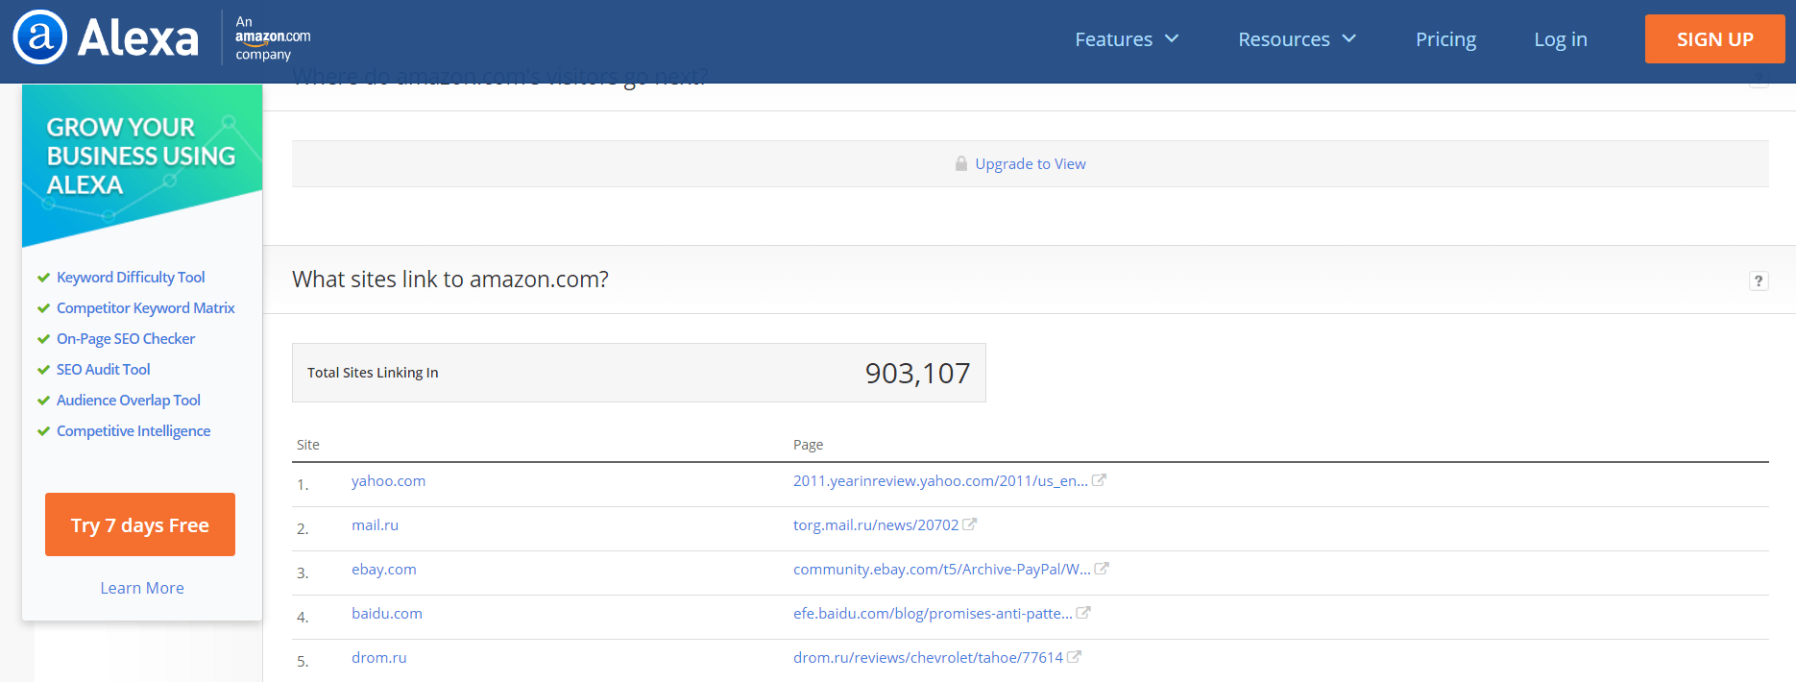Image resolution: width=1796 pixels, height=682 pixels.
Task: Open external link icon for efe.baidu.com page
Action: 1083,613
